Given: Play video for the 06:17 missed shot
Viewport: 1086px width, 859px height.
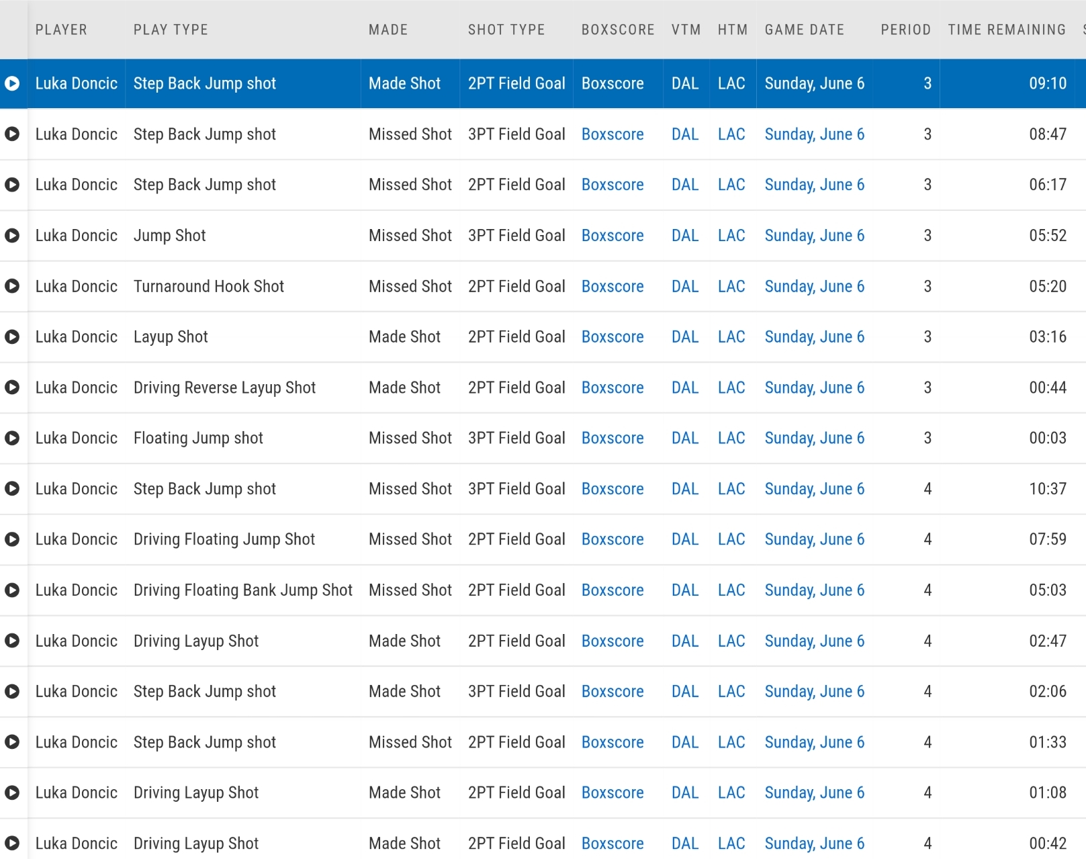Looking at the screenshot, I should (12, 185).
